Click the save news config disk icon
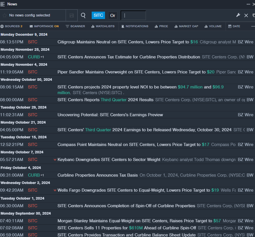Viewport: 255px width, 237px height. point(72,15)
